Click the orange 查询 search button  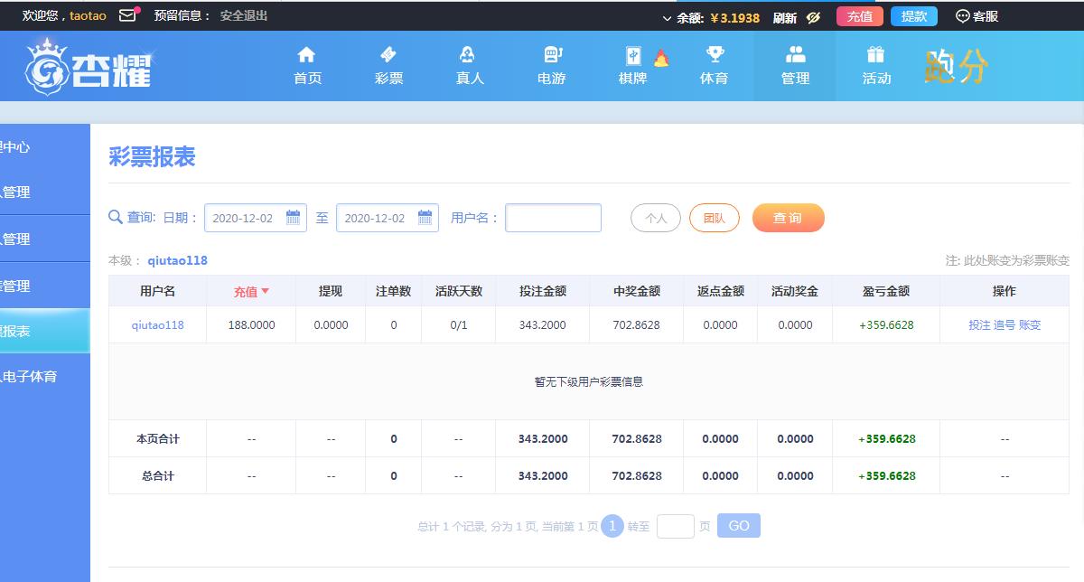tap(789, 218)
